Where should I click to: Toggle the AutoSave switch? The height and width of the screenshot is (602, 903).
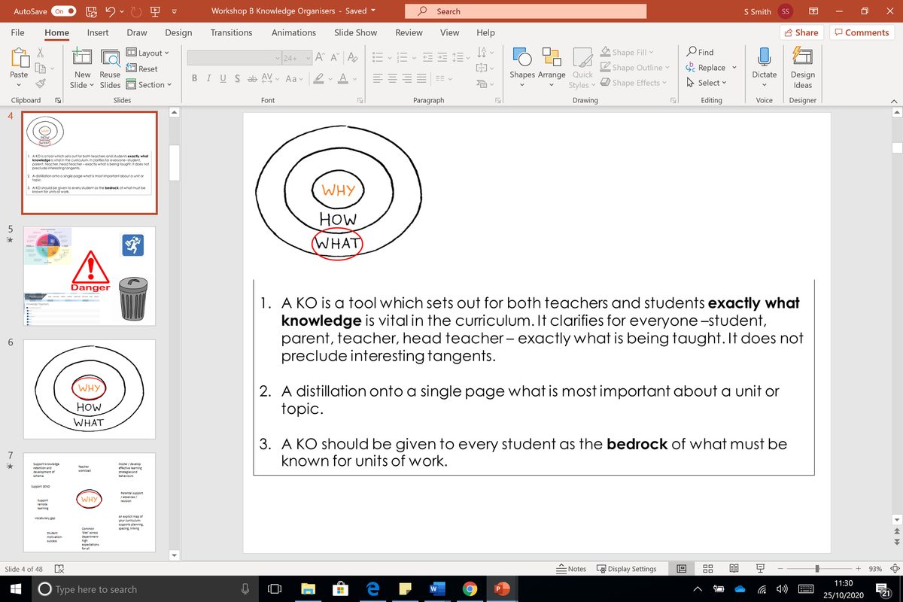[63, 11]
